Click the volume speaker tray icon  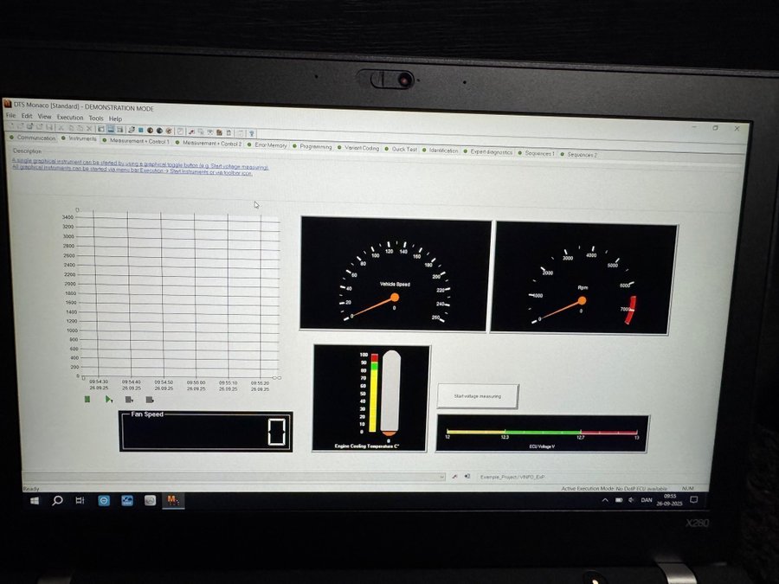(632, 500)
